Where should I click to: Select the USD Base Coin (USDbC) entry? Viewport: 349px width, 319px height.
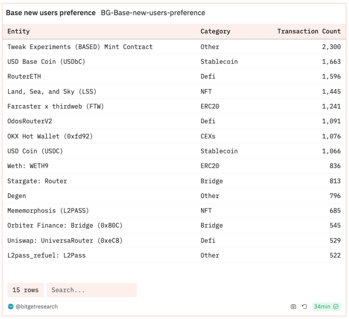[46, 61]
